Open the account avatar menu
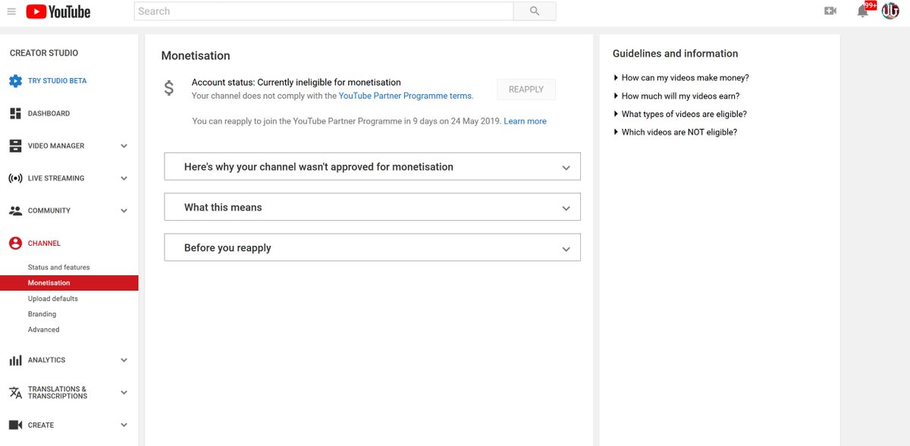This screenshot has height=446, width=910. [x=890, y=11]
